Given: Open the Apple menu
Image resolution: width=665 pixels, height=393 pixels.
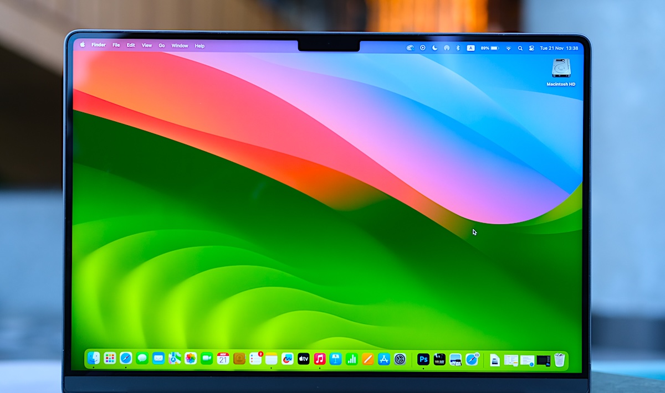Looking at the screenshot, I should pyautogui.click(x=83, y=45).
